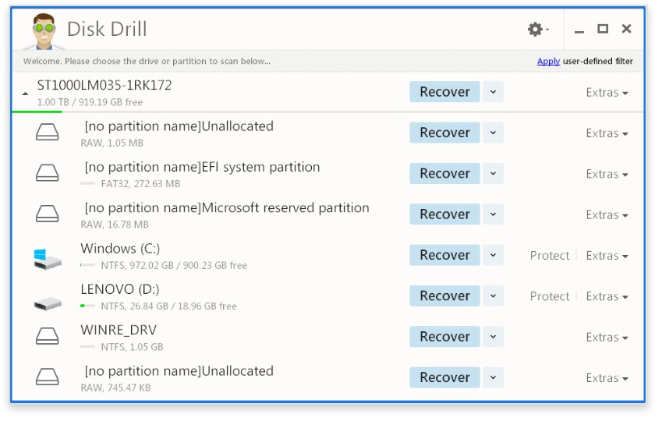Click the Apply user-defined filter link
The height and width of the screenshot is (421, 655).
click(548, 62)
